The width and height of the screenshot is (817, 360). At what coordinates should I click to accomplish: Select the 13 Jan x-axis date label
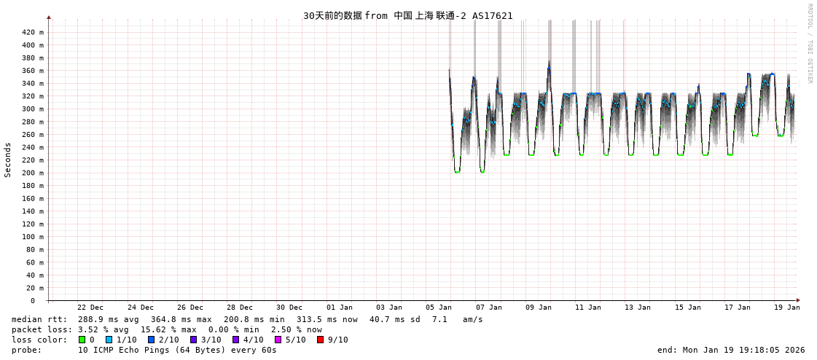pos(638,308)
